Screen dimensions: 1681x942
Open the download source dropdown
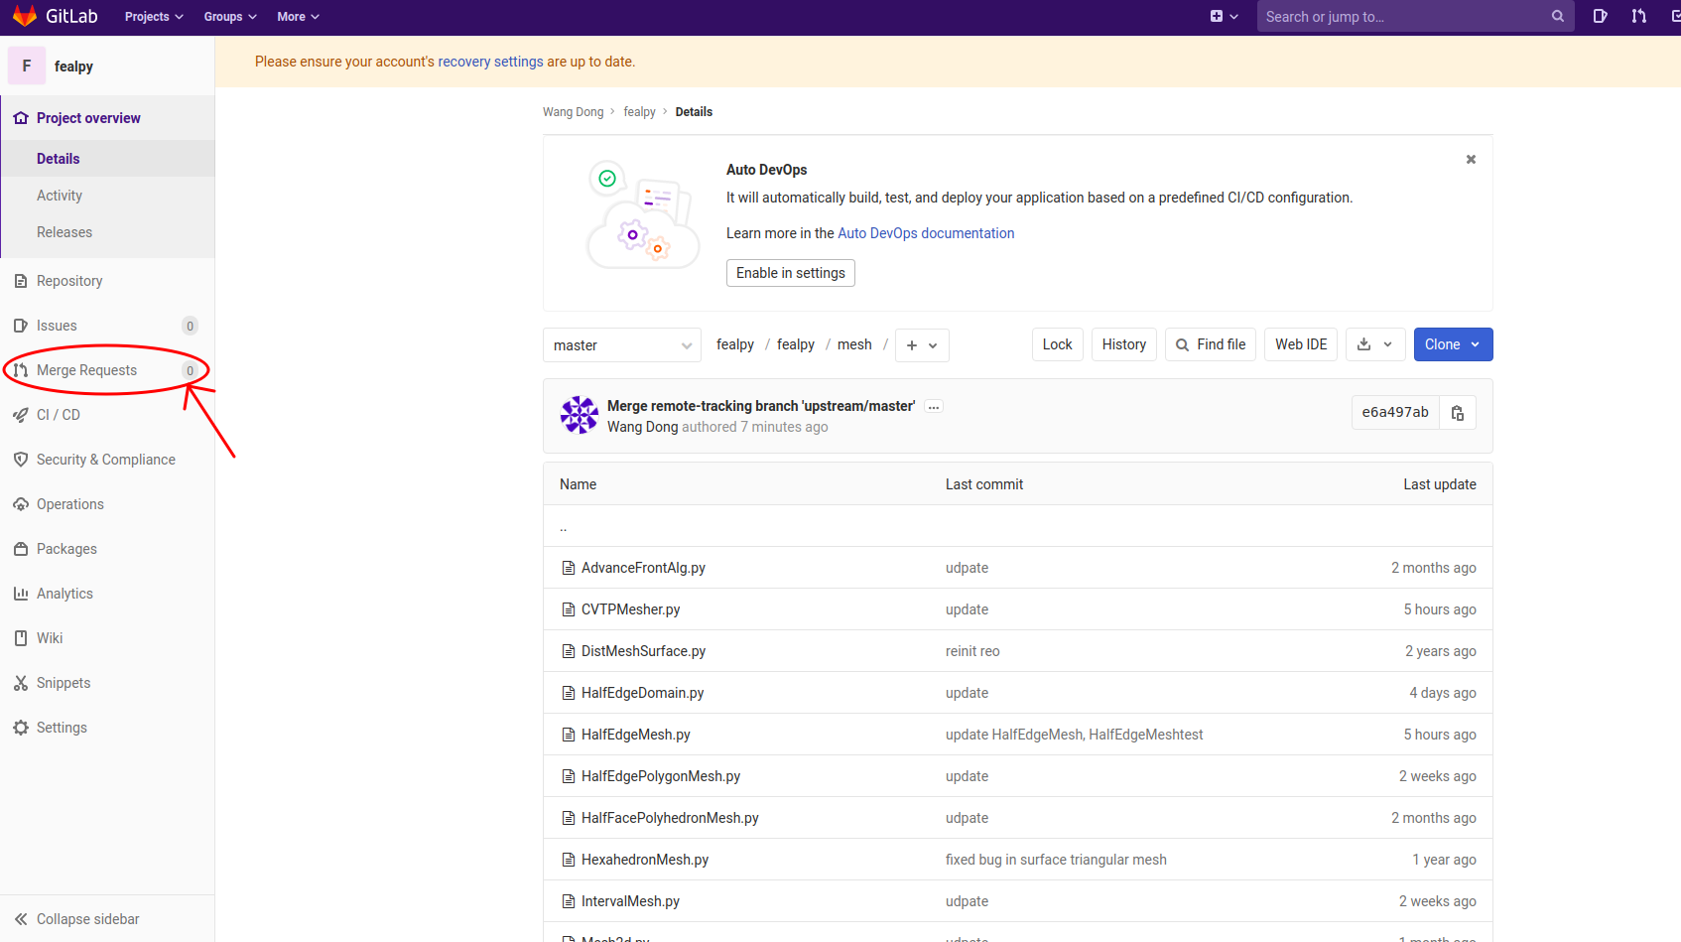click(x=1375, y=344)
